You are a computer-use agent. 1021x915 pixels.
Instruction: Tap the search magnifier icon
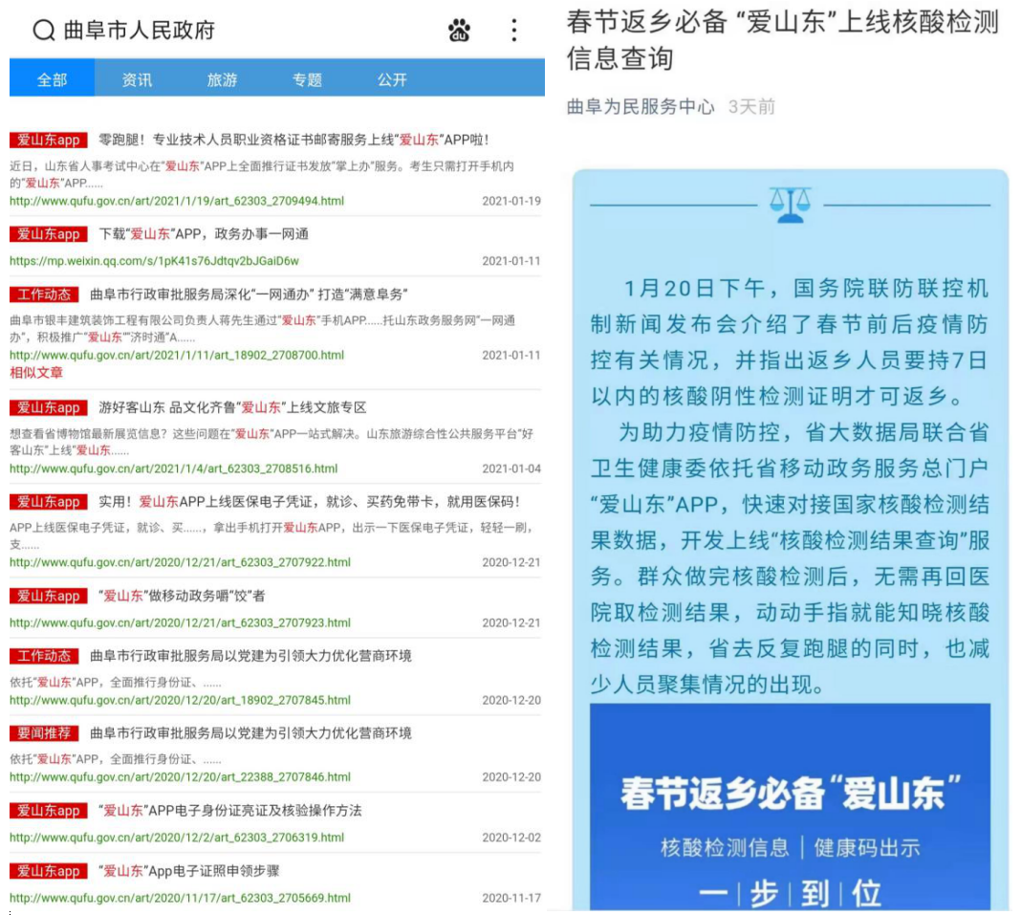coord(44,30)
